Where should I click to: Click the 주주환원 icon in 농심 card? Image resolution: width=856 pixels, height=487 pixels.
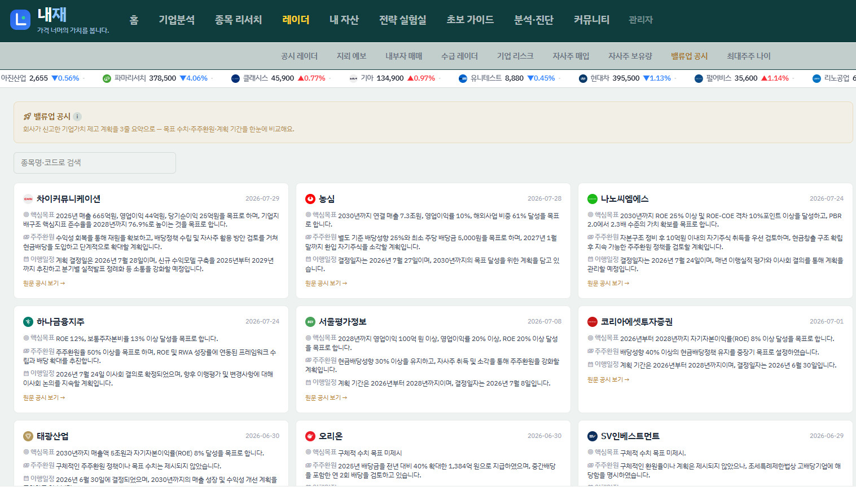click(x=308, y=237)
